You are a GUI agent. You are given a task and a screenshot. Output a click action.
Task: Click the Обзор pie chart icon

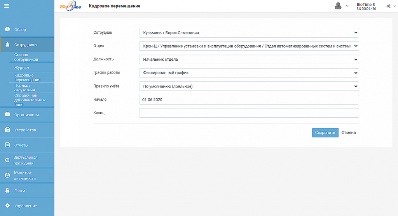tap(7, 29)
